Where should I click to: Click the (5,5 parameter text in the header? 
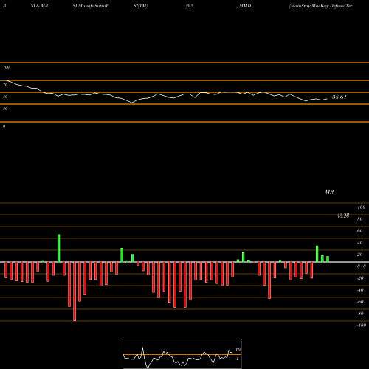coord(190,6)
